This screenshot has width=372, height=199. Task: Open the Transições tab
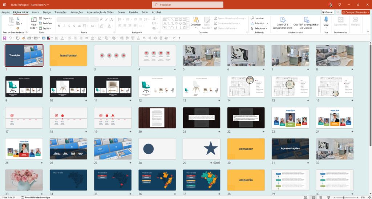click(60, 12)
